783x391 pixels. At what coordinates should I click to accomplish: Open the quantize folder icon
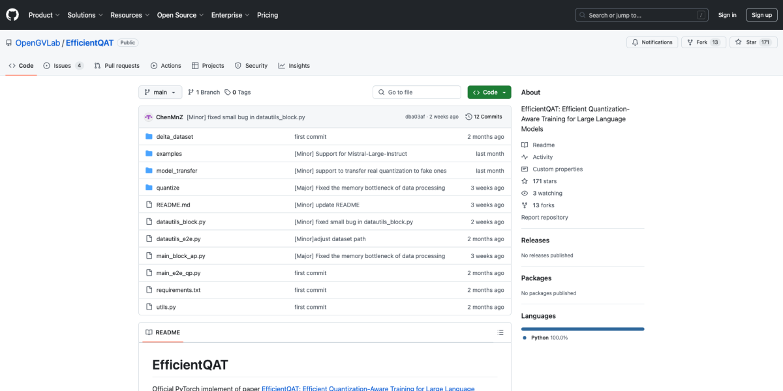[x=149, y=188]
